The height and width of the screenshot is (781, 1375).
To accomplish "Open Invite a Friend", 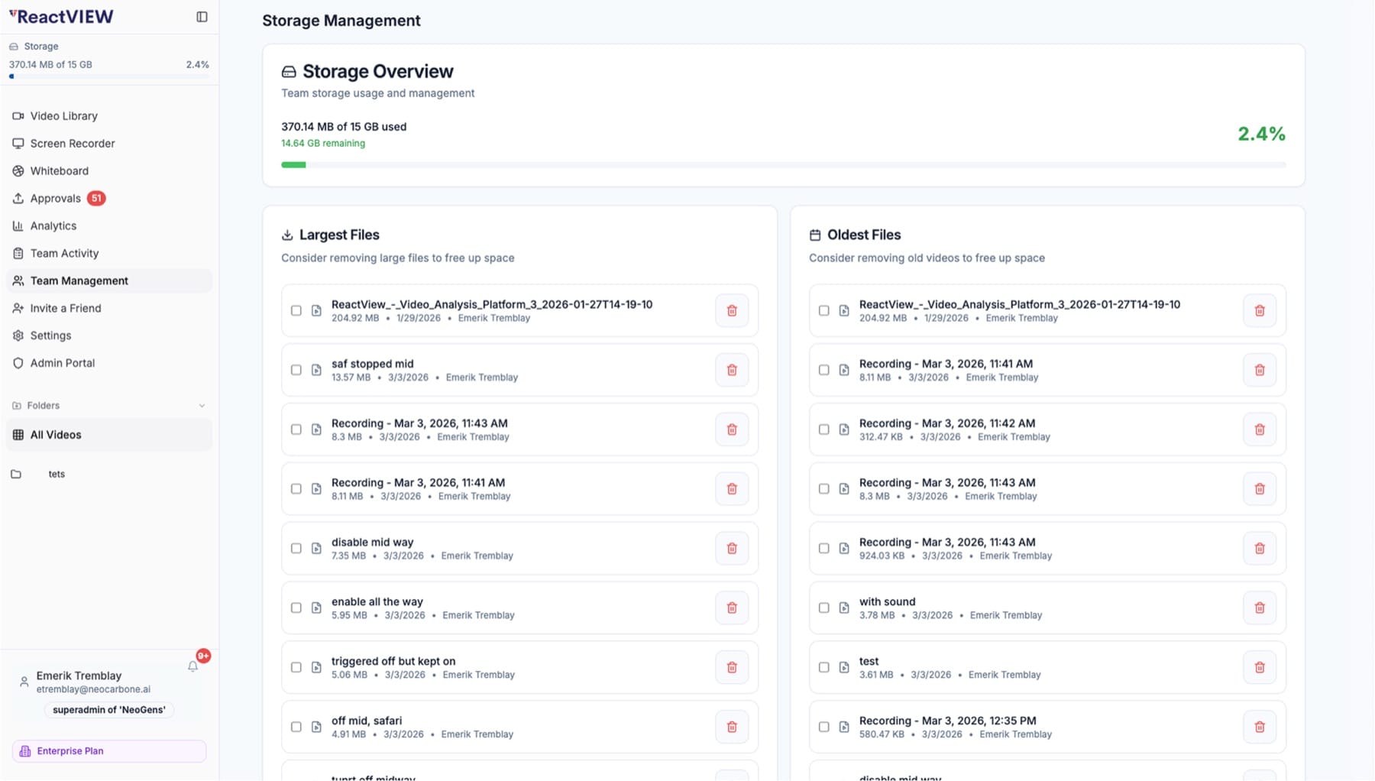I will (109, 309).
